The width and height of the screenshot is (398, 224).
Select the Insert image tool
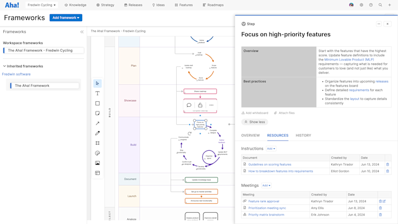tap(98, 163)
